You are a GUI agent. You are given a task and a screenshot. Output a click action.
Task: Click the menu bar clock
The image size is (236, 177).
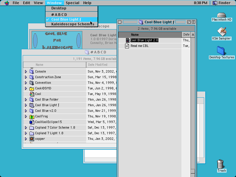[201, 3]
